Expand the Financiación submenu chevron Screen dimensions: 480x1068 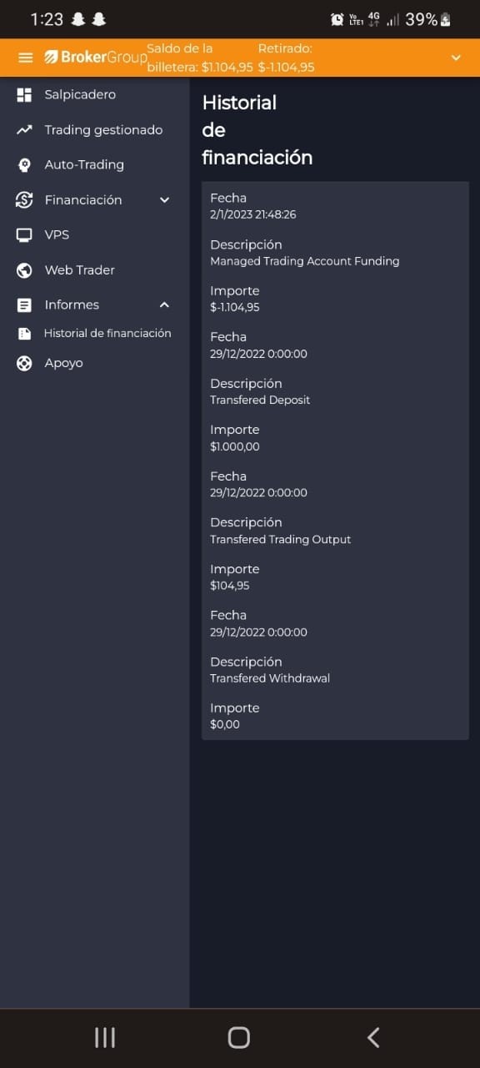(164, 200)
